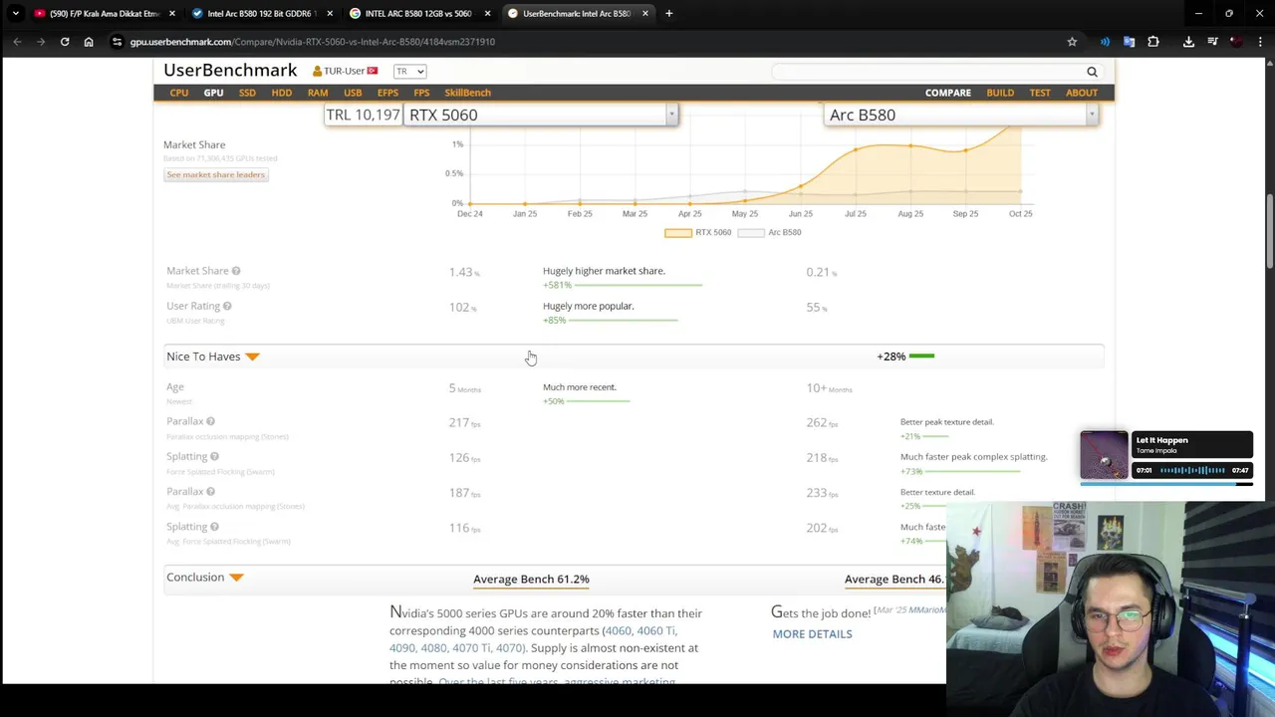Open the browser profile avatar
Viewport: 1275px width, 717px height.
[1236, 42]
